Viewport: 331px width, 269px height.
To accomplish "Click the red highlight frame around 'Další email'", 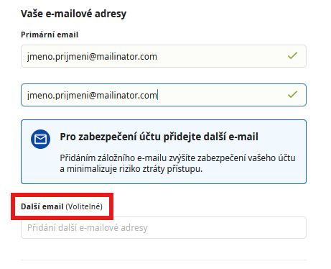I will [62, 206].
